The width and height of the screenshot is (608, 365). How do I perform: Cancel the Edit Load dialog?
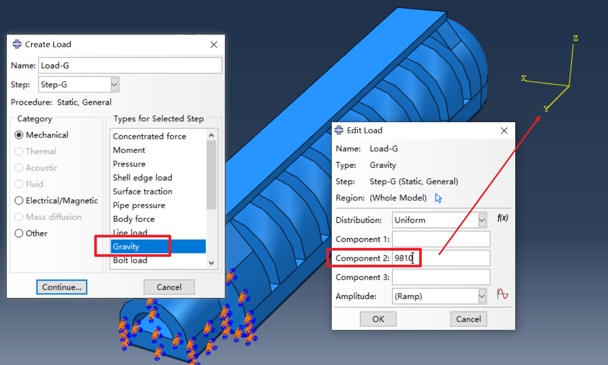pos(468,319)
